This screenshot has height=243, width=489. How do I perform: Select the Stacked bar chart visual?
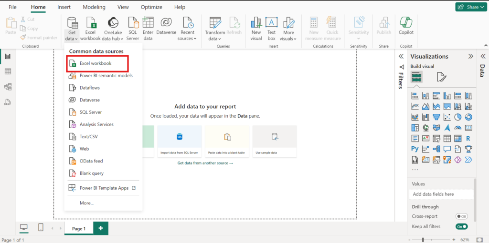[415, 95]
